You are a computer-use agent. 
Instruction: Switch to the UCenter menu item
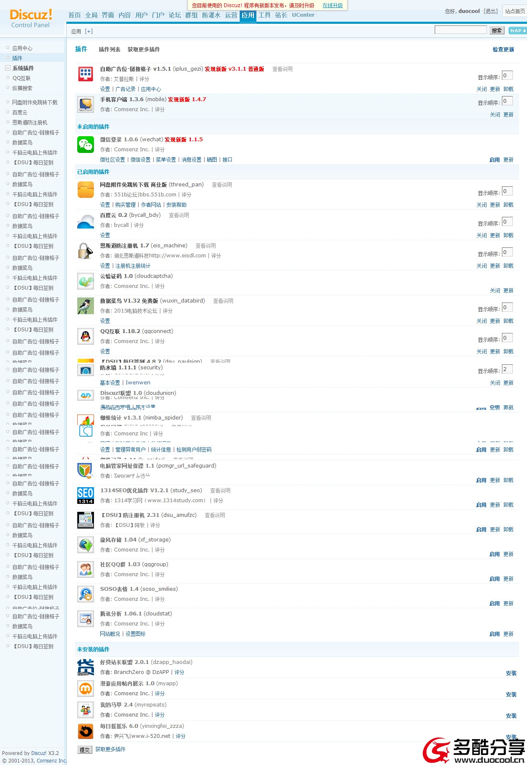pos(303,15)
